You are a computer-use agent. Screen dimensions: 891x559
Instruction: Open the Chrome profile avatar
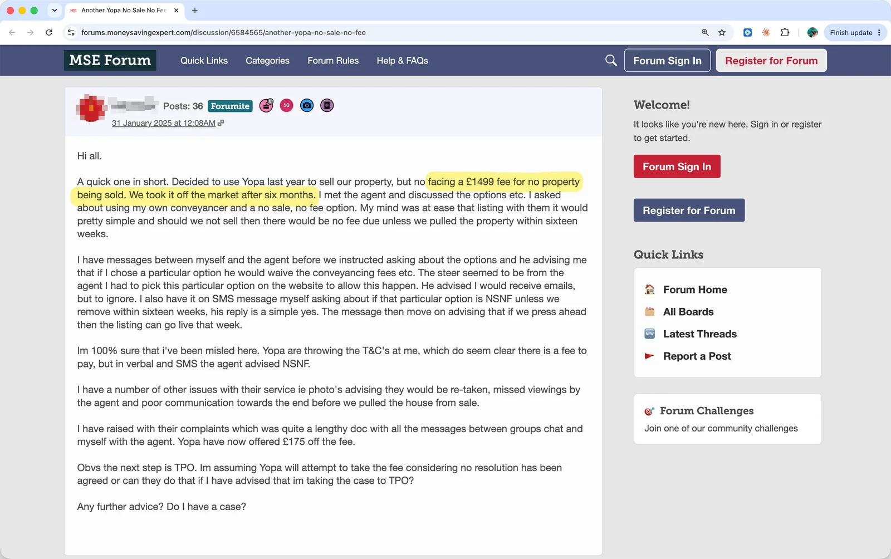pyautogui.click(x=812, y=32)
